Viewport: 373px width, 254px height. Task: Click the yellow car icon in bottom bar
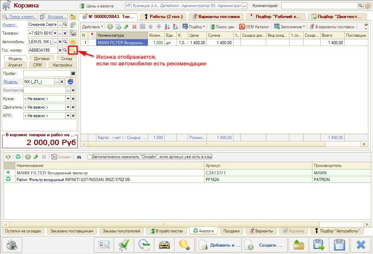point(163,245)
